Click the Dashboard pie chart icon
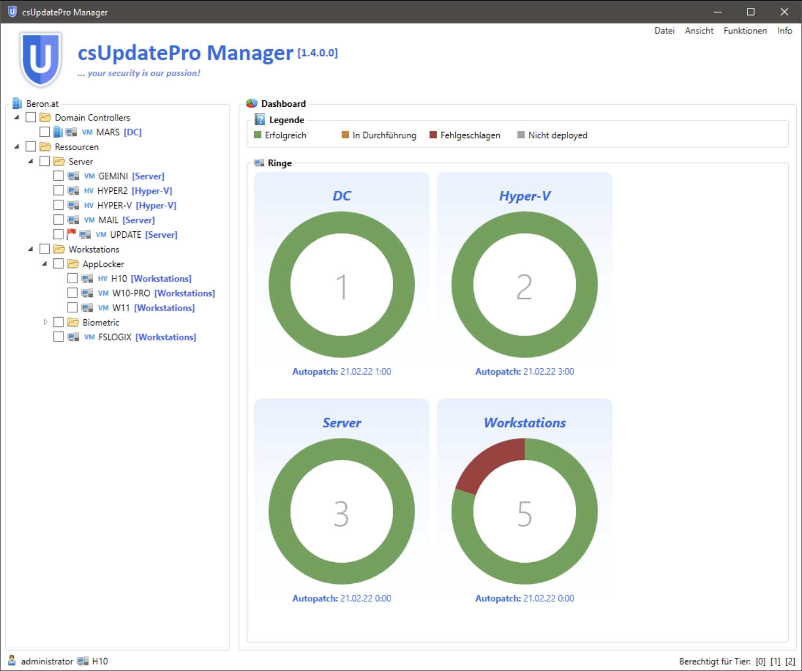This screenshot has width=802, height=671. pyautogui.click(x=252, y=104)
